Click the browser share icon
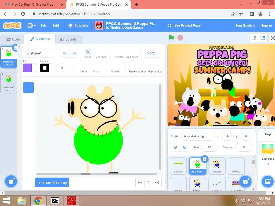 pos(233,14)
